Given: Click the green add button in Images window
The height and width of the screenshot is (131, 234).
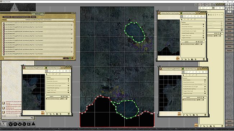Looking at the screenshot, I should (x=70, y=58).
